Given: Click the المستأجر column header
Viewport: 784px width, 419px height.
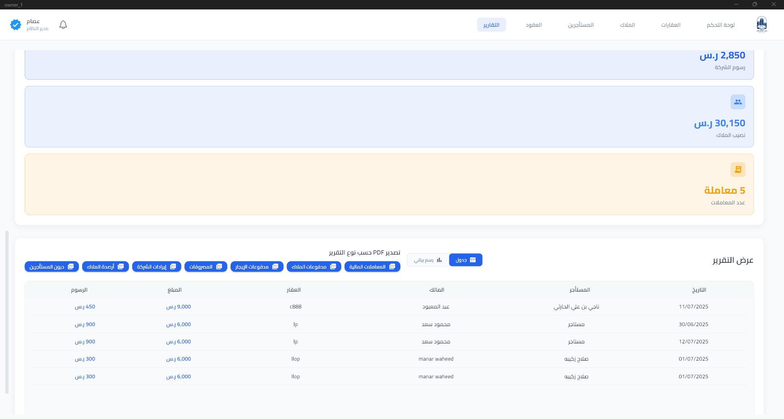Looking at the screenshot, I should click(580, 289).
